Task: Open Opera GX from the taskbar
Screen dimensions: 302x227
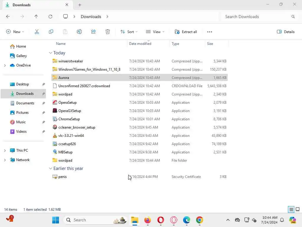Action: (173, 220)
